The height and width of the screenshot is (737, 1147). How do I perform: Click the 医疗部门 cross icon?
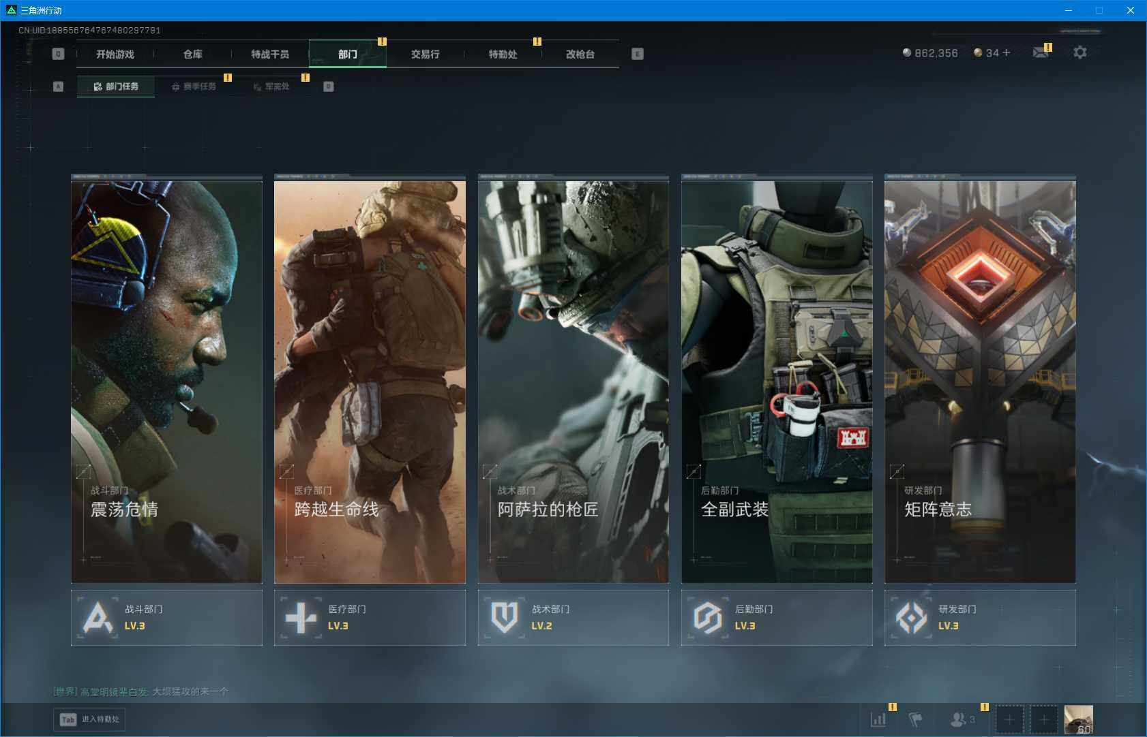click(x=301, y=618)
